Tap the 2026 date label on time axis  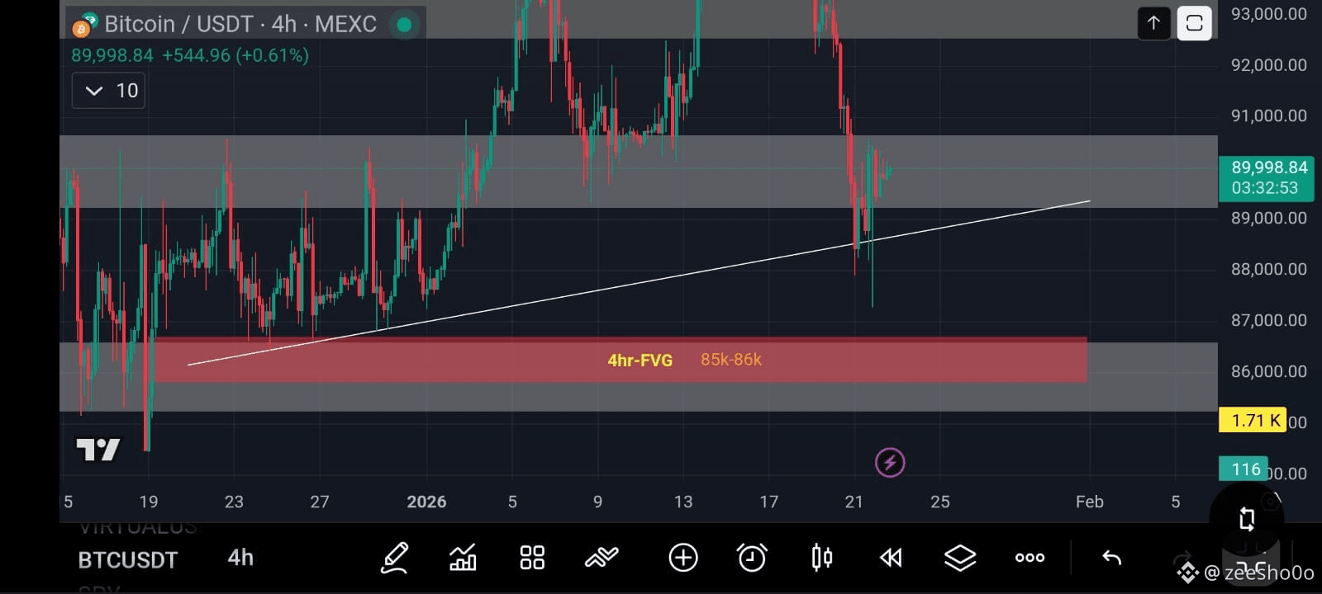(x=426, y=502)
